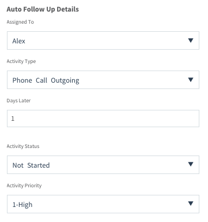The height and width of the screenshot is (222, 208).
Task: Click the 'Assigned To' label
Action: coord(20,22)
